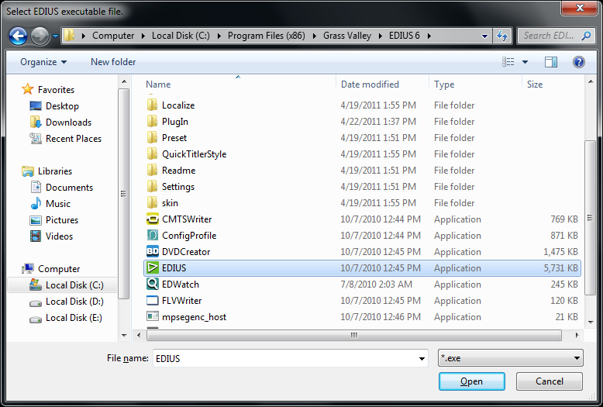Viewport: 603px width, 407px height.
Task: Click New folder button
Action: click(113, 62)
